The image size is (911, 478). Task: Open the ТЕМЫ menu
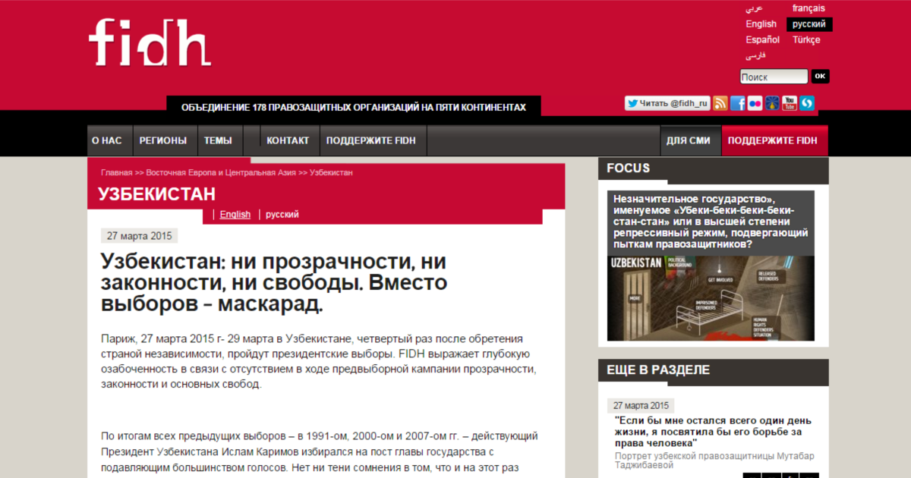click(218, 140)
